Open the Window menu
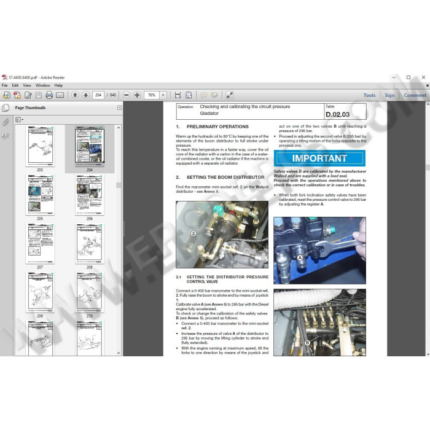430x430 pixels. point(42,85)
